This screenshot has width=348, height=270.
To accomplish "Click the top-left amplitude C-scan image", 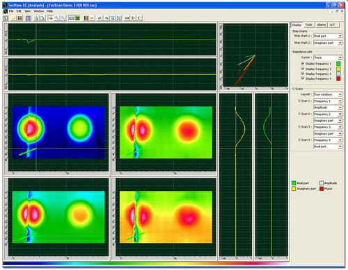I will pyautogui.click(x=58, y=133).
